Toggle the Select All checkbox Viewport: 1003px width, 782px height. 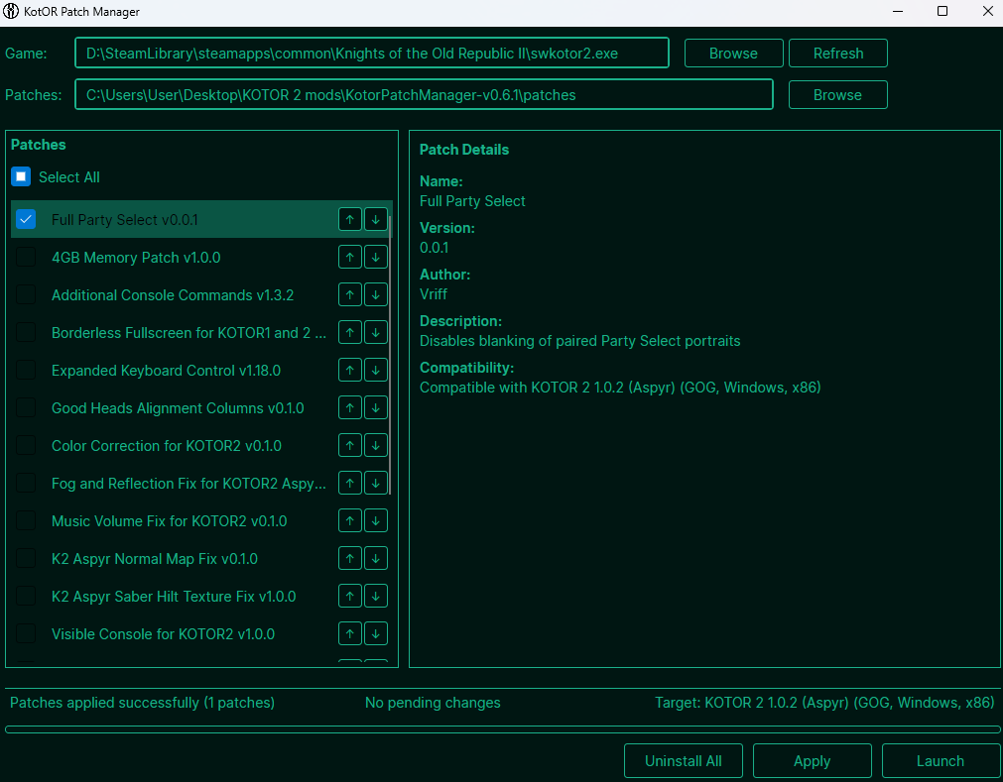pyautogui.click(x=21, y=176)
